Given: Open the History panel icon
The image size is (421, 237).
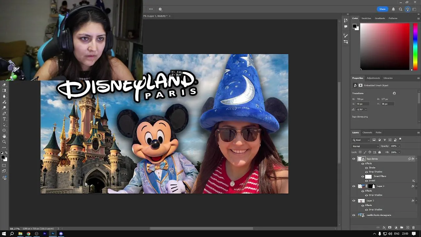Looking at the screenshot, I should (x=346, y=20).
